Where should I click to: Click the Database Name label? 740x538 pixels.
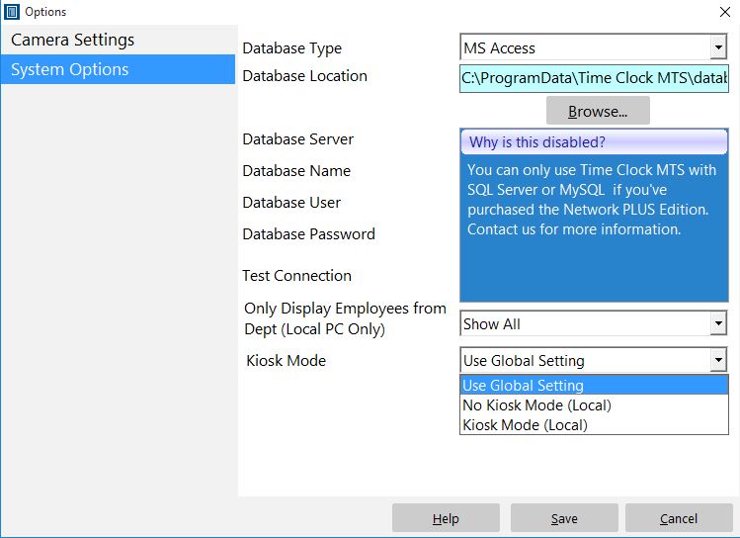pyautogui.click(x=296, y=171)
